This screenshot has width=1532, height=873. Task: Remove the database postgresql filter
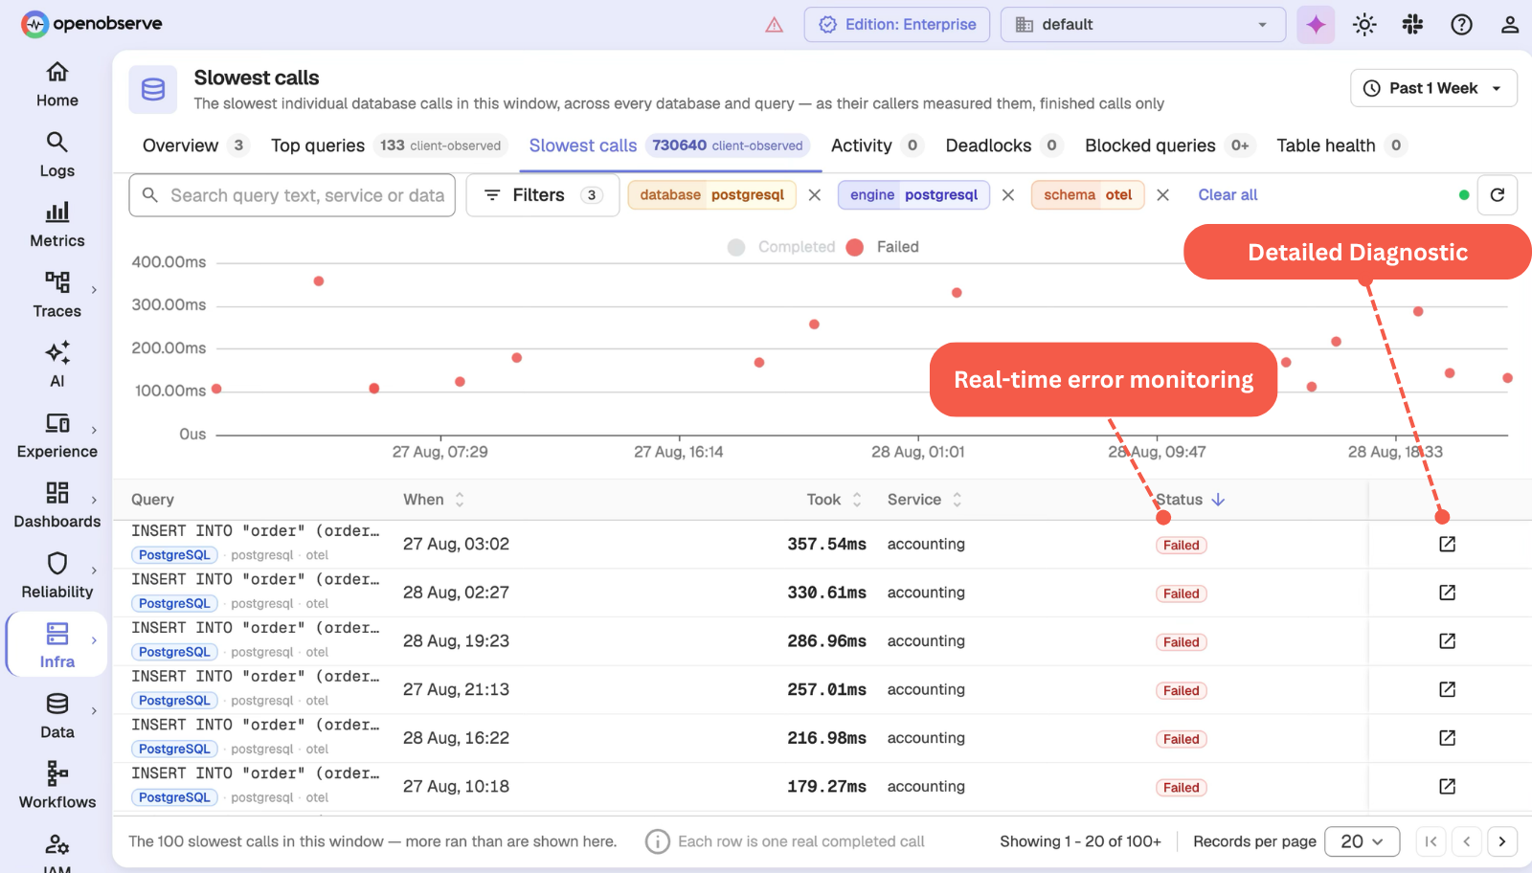click(815, 195)
